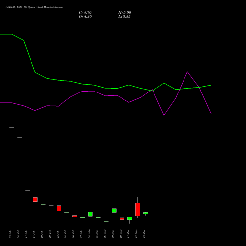This screenshot has width=246, height=246.
Task: Click the '04 Feb' date axis label
Action: coord(18,234)
